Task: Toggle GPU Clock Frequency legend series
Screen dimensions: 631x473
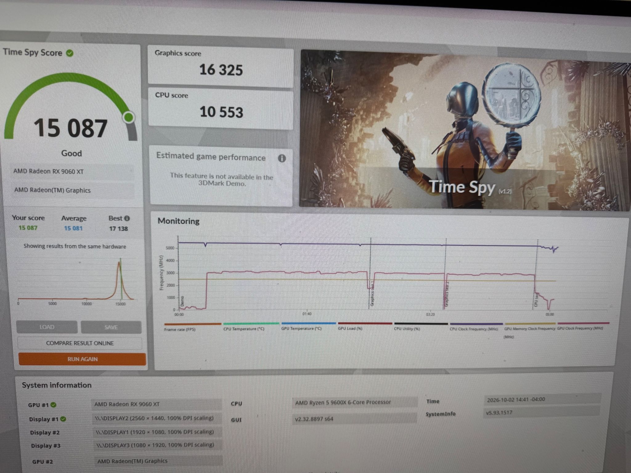Action: 583,326
